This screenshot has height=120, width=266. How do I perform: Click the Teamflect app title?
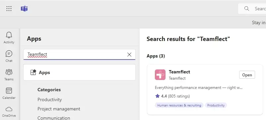(x=179, y=72)
